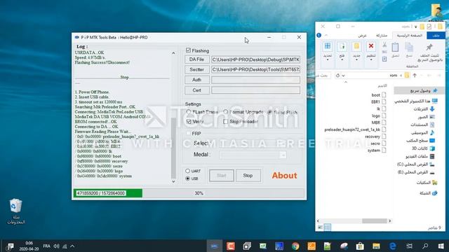Image resolution: width=449 pixels, height=252 pixels.
Task: Switch to Explorer Share ribbon tab
Action: tap(382, 36)
